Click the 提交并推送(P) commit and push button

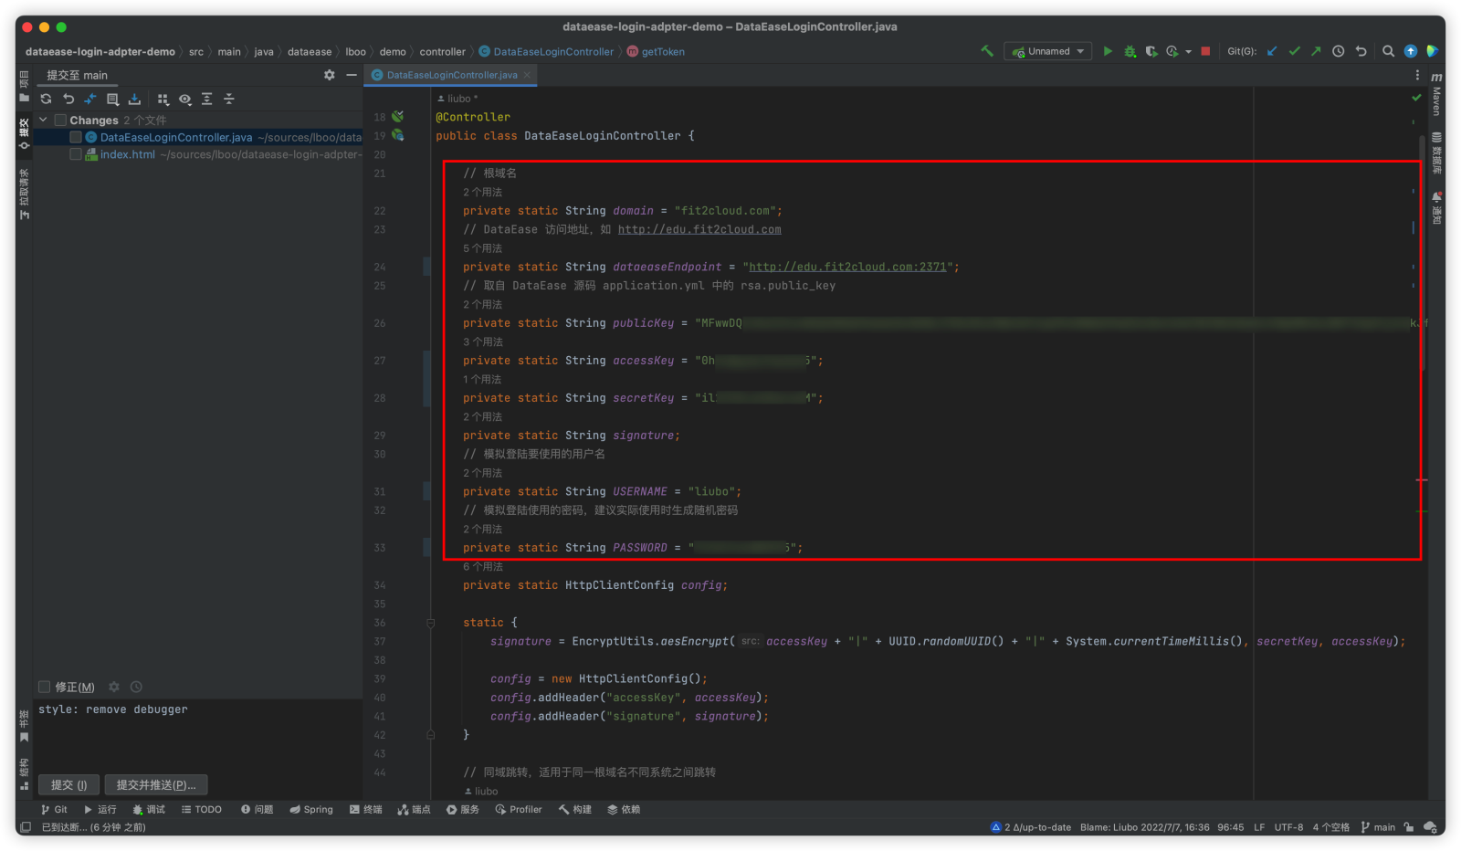[x=155, y=784]
